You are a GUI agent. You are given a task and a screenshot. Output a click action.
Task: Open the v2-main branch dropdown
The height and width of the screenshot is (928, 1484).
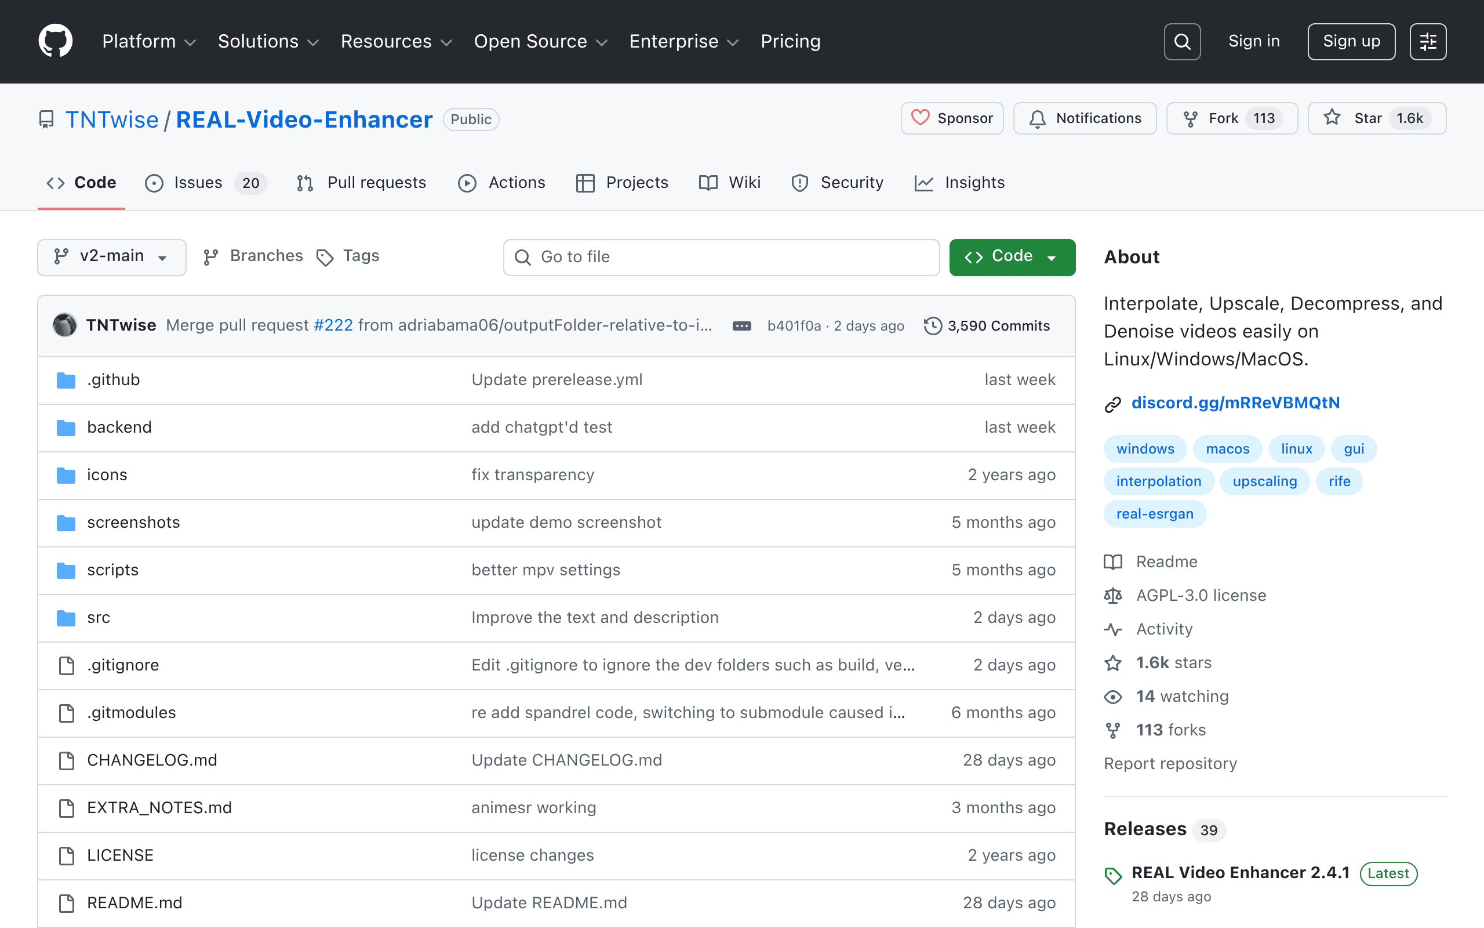click(112, 256)
